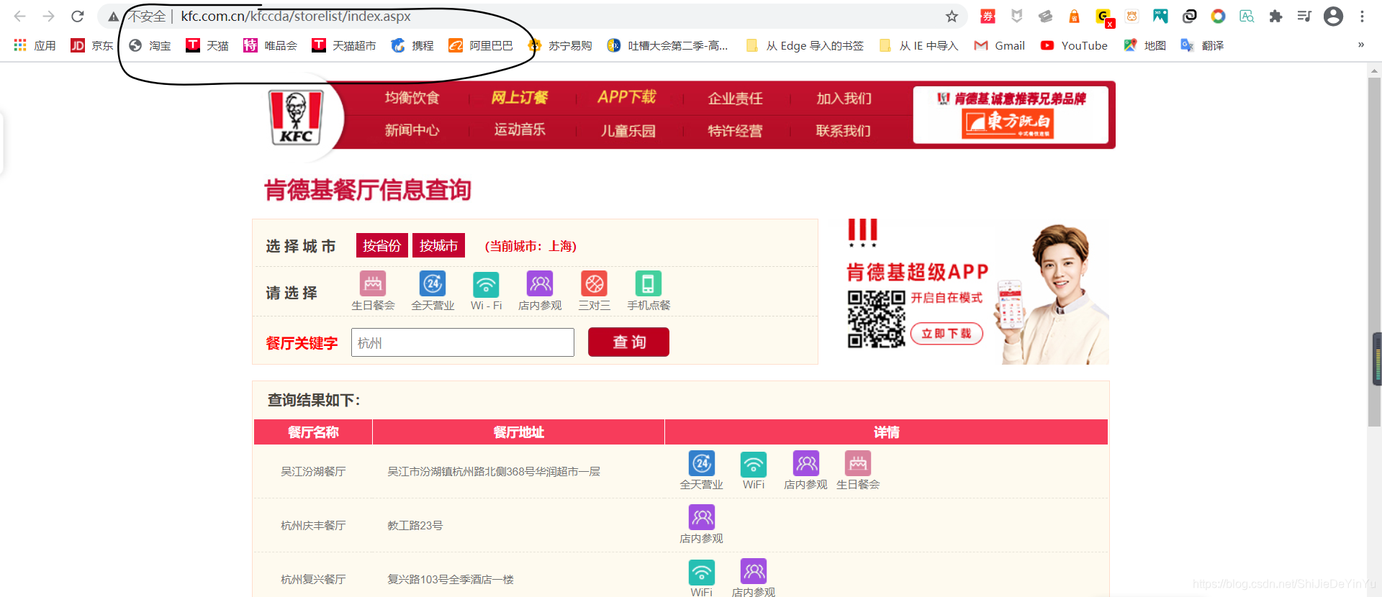Select the 三对三 basketball filter icon
The height and width of the screenshot is (597, 1382).
point(595,283)
